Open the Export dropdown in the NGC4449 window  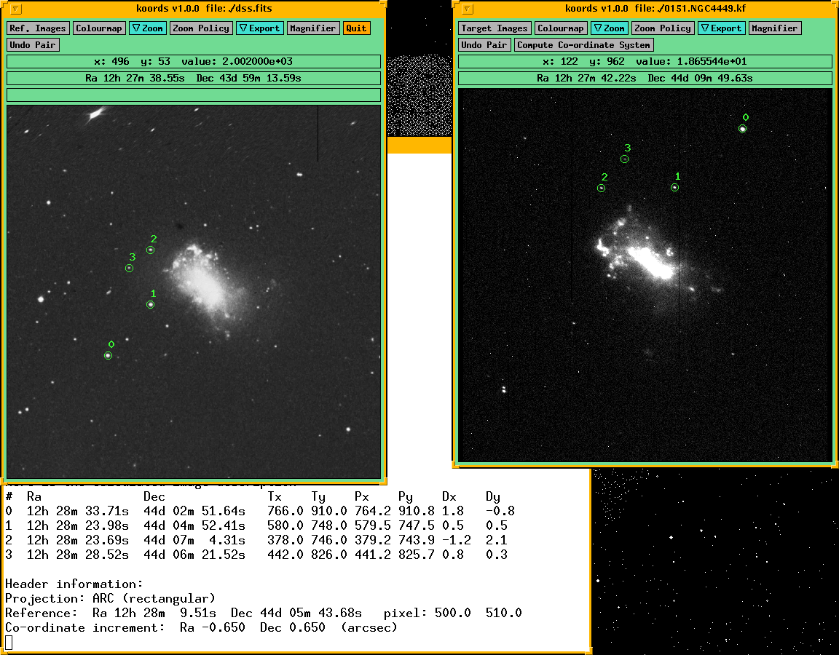(x=720, y=28)
